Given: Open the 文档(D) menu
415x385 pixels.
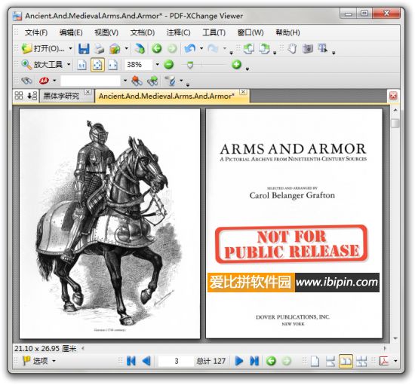Looking at the screenshot, I should [x=143, y=32].
